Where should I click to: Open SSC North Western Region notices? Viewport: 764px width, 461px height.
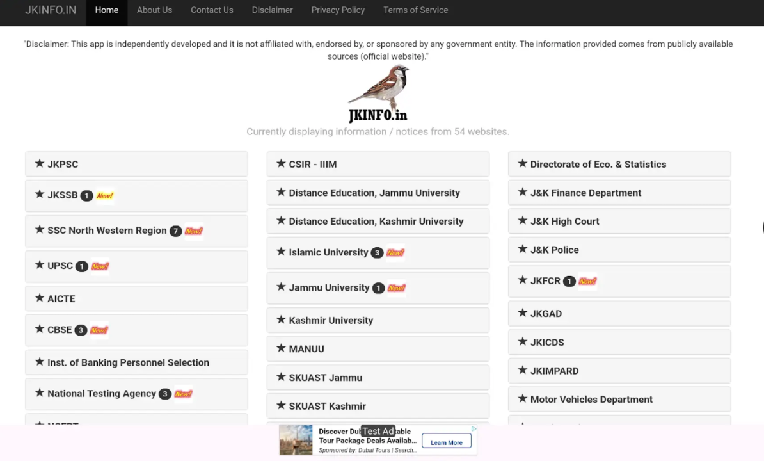point(136,230)
